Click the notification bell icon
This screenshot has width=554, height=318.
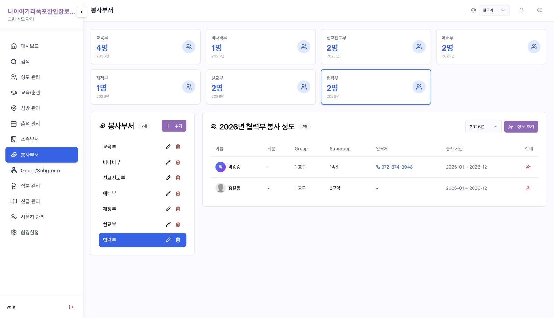tap(521, 10)
